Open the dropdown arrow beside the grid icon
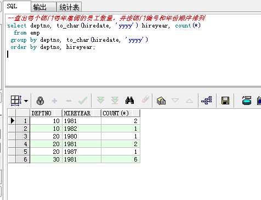Image resolution: width=261 pixels, height=200 pixels. click(x=26, y=101)
